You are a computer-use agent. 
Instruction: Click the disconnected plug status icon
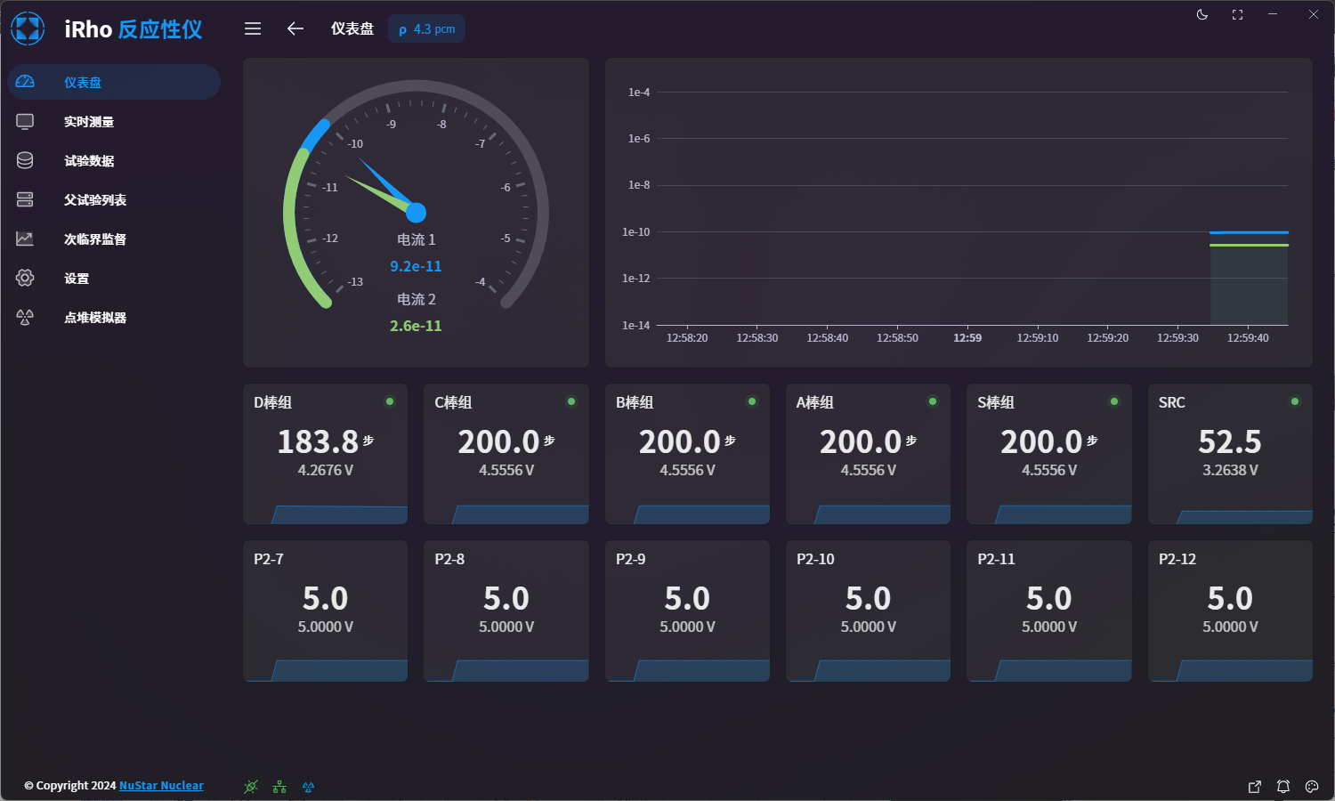[x=251, y=787]
